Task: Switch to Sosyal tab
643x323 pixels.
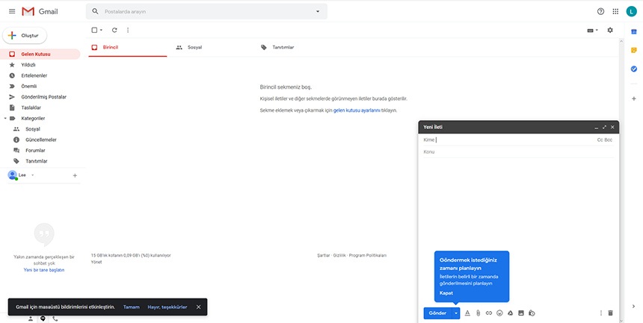Action: [211, 48]
